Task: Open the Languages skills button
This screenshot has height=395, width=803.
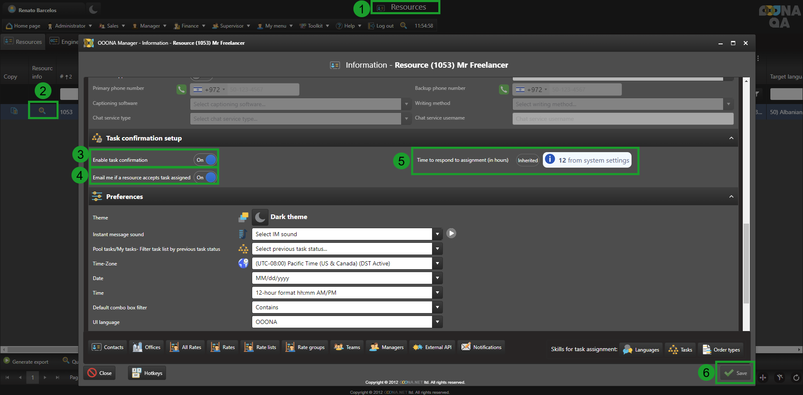Action: tap(641, 350)
